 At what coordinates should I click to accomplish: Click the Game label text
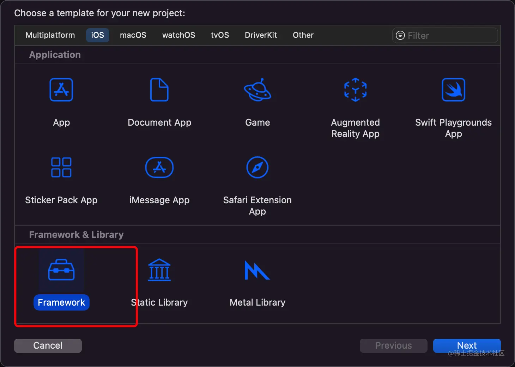tap(257, 122)
